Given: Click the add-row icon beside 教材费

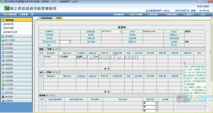Looking at the screenshot, I should (x=47, y=95).
